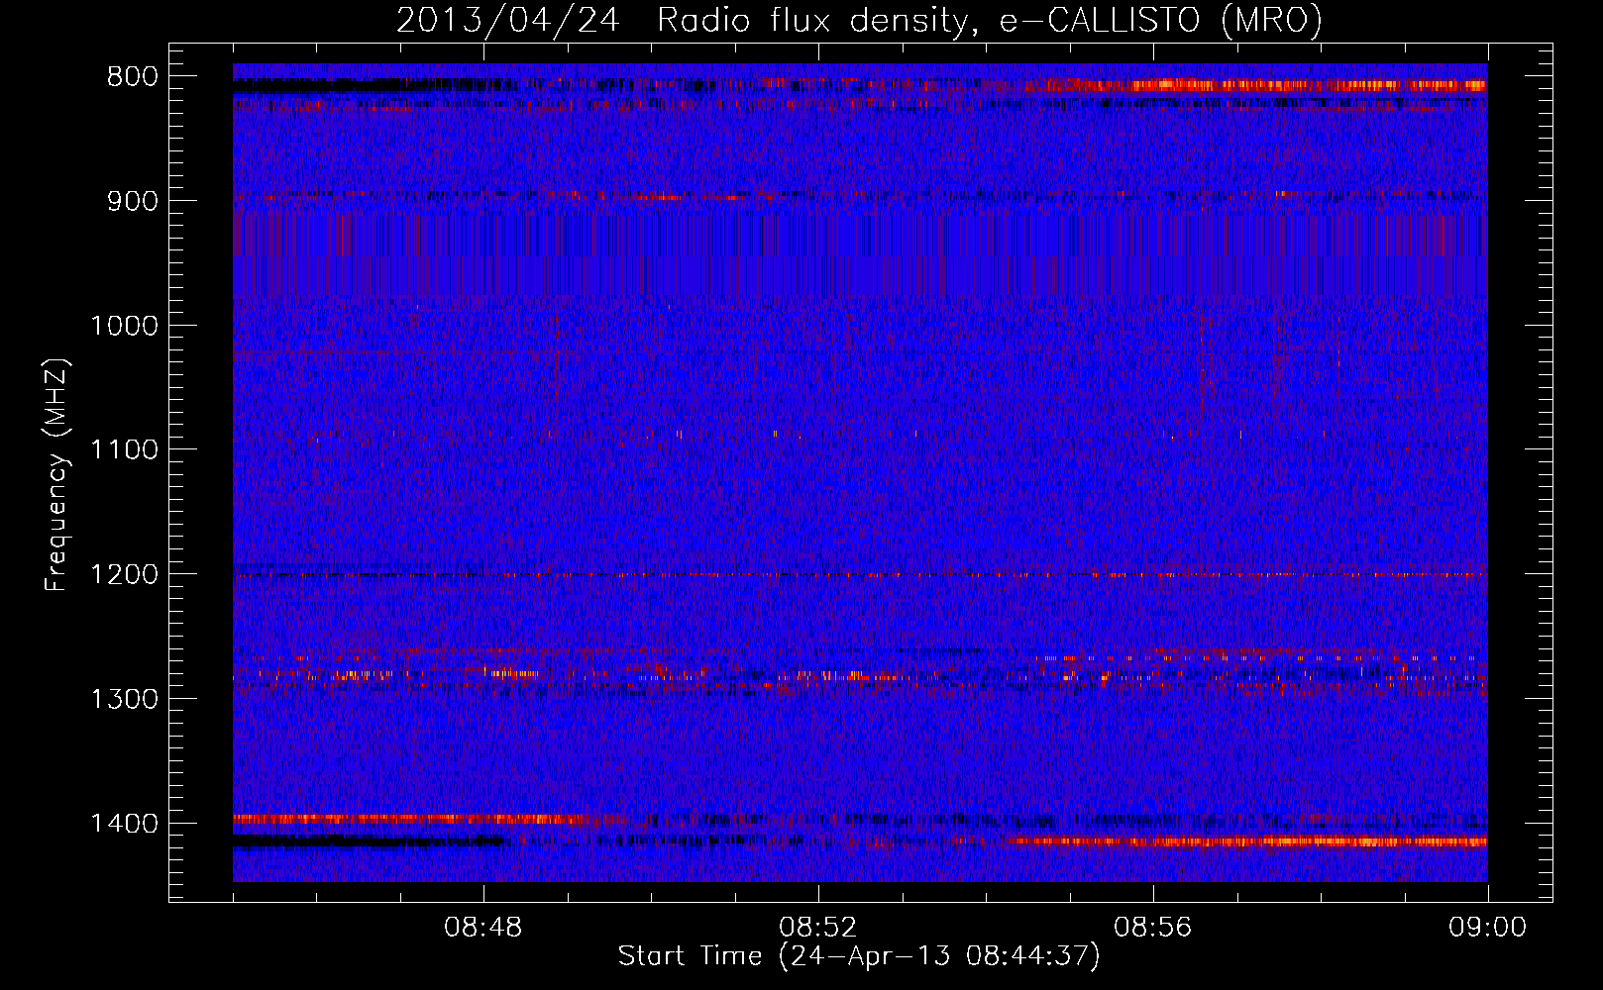
Task: Click the "Start Time (24-Apr-13 08:44:37)" axis label
Action: point(859,956)
